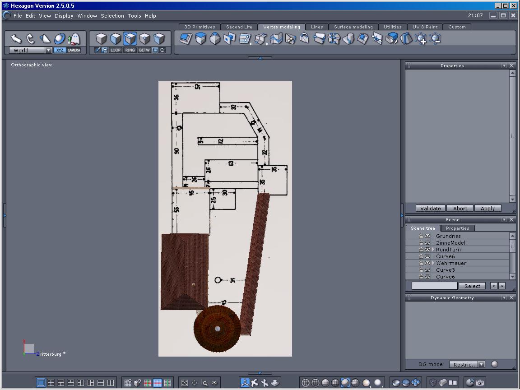Toggle lock on the Wehrmauer object
520x390 pixels.
pyautogui.click(x=421, y=263)
